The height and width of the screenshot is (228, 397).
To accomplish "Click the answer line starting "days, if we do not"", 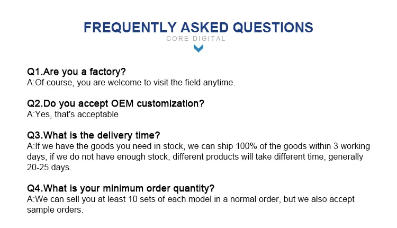I will pyautogui.click(x=195, y=156).
